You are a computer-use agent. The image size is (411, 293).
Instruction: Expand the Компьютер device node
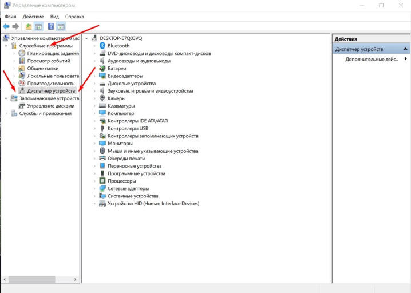94,113
